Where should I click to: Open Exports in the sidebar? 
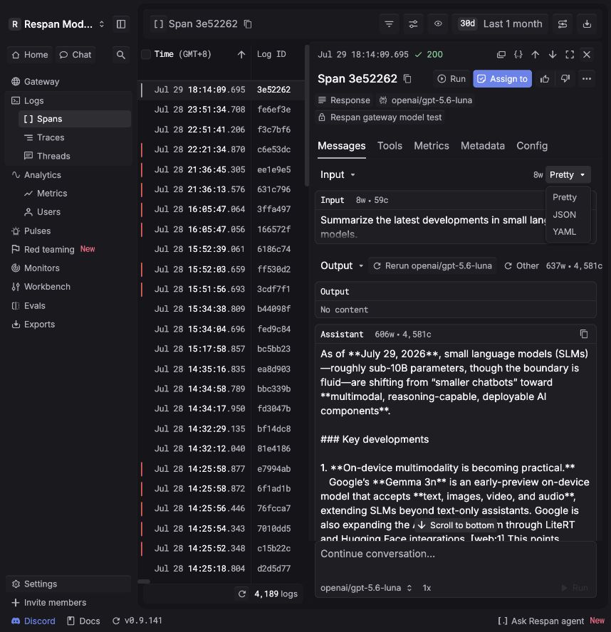pos(68,325)
